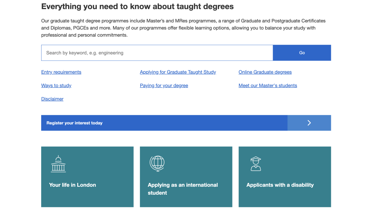Open the Online Graduate degrees link
377x209 pixels.
265,72
